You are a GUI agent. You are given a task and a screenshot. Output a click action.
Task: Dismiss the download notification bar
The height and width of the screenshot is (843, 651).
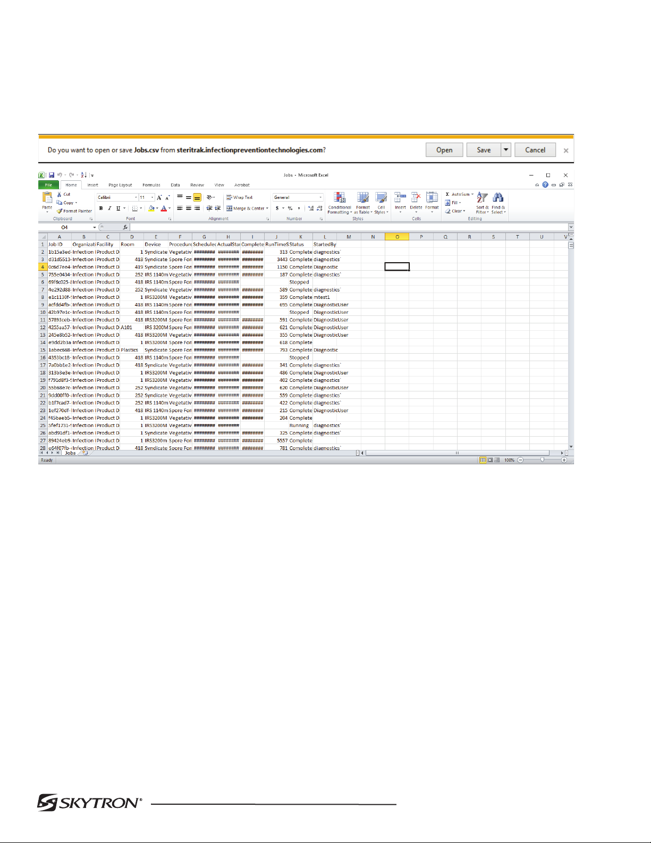pos(566,151)
